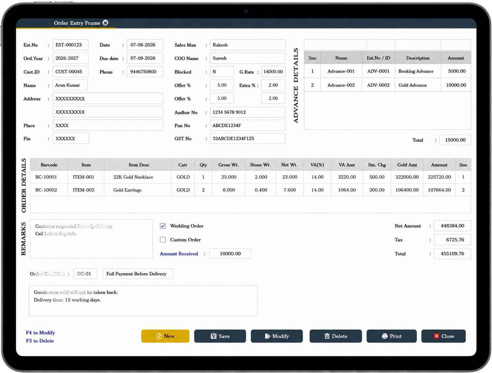Close the Order Entry Frame tab icon
The width and height of the screenshot is (492, 373).
(x=105, y=23)
